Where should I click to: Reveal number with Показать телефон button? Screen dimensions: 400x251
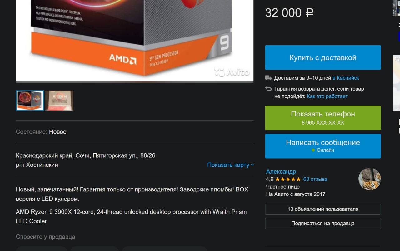click(323, 118)
